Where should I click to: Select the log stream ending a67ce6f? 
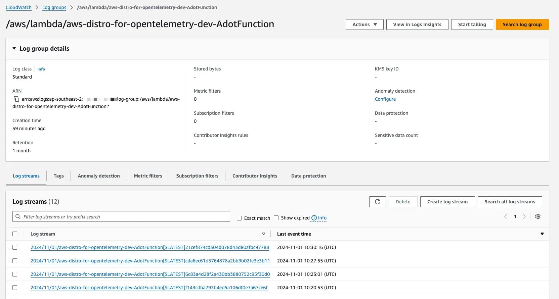tap(15, 288)
